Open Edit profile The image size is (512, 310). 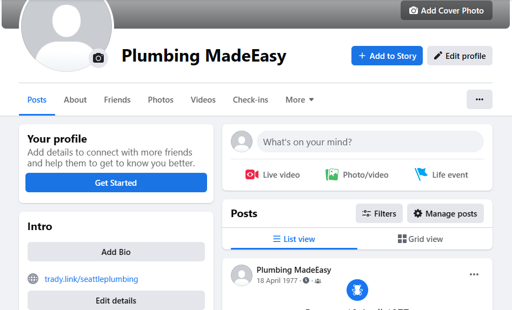coord(460,56)
